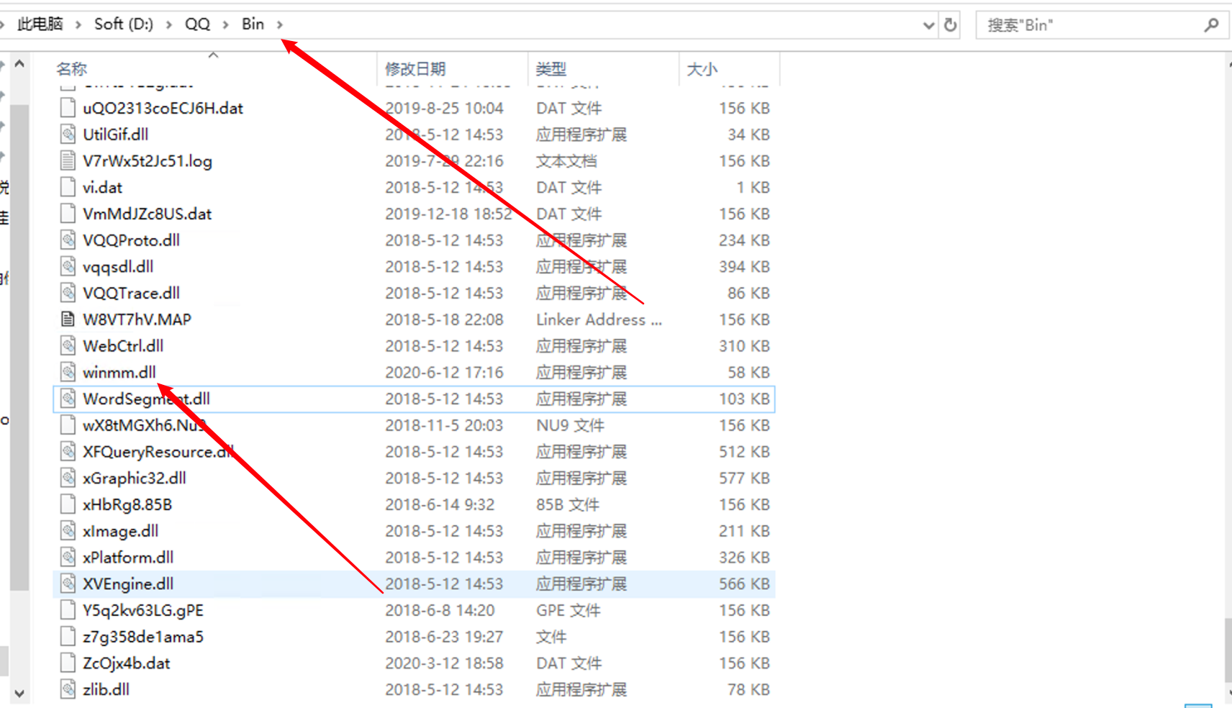1232x708 pixels.
Task: Click Linker Address type of W8VT7hV.MAP
Action: pyautogui.click(x=599, y=319)
